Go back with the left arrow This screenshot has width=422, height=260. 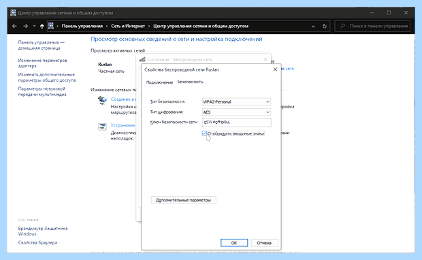pyautogui.click(x=14, y=26)
